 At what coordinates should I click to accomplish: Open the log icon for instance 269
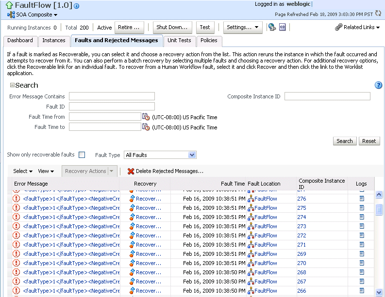tap(362, 254)
